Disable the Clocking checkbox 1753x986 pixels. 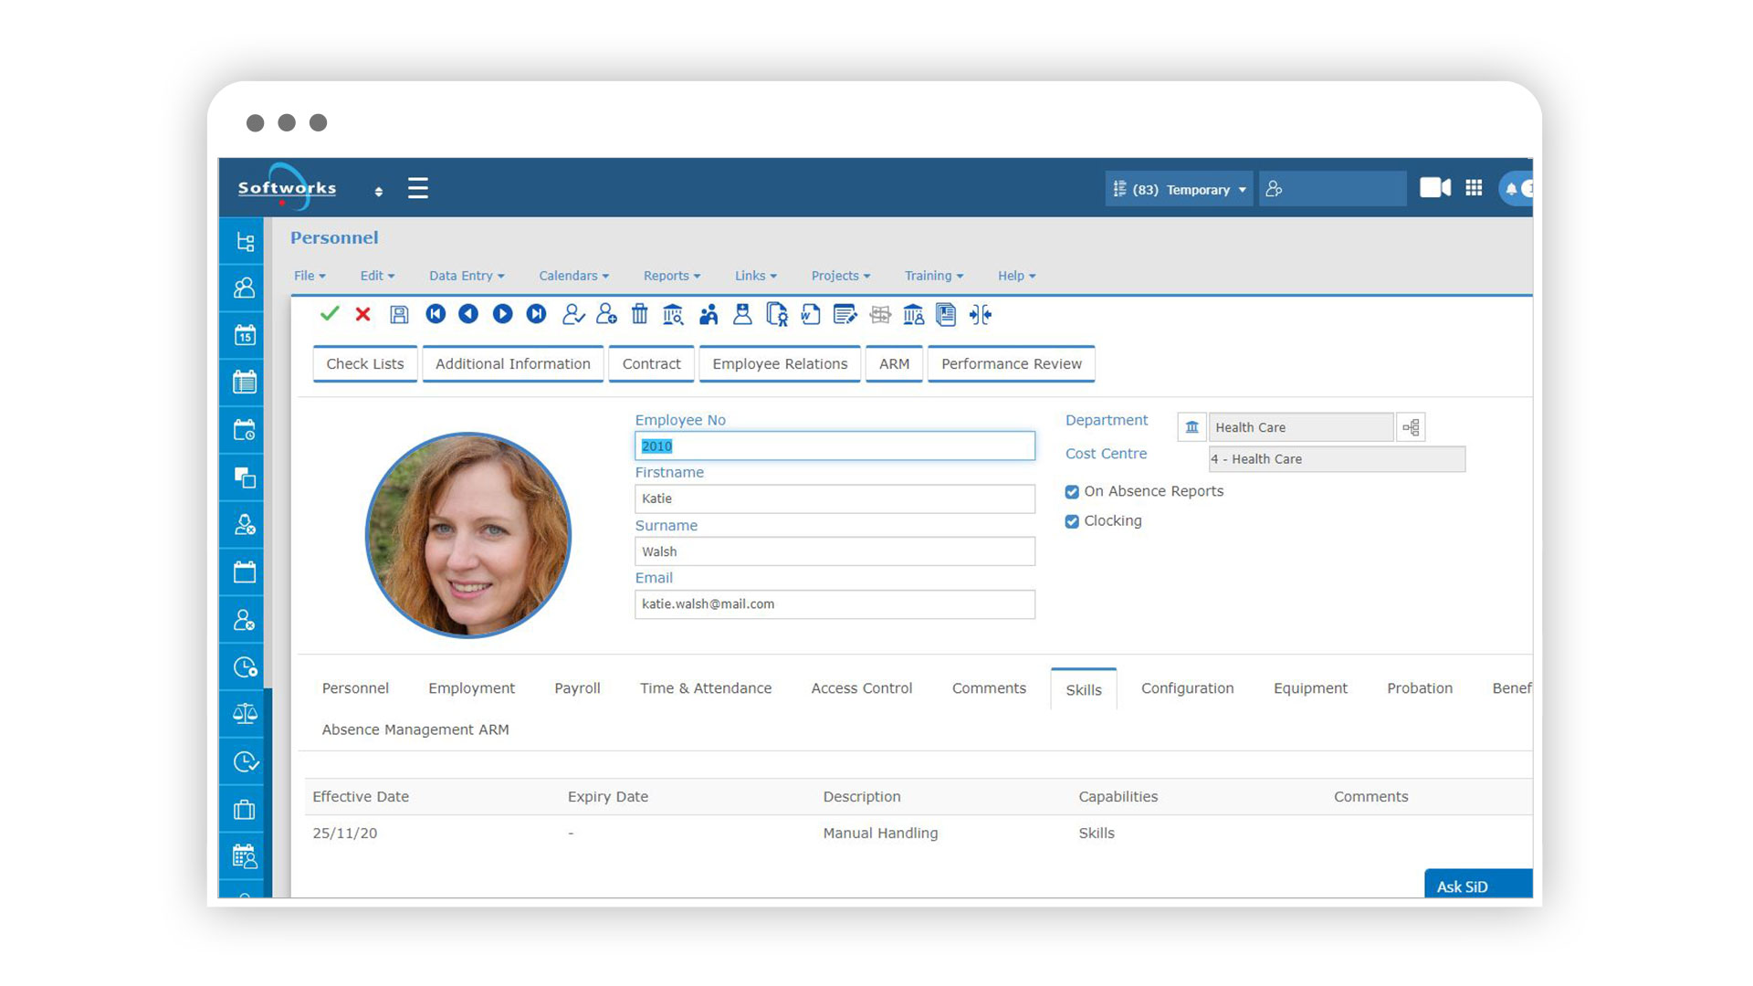1071,521
